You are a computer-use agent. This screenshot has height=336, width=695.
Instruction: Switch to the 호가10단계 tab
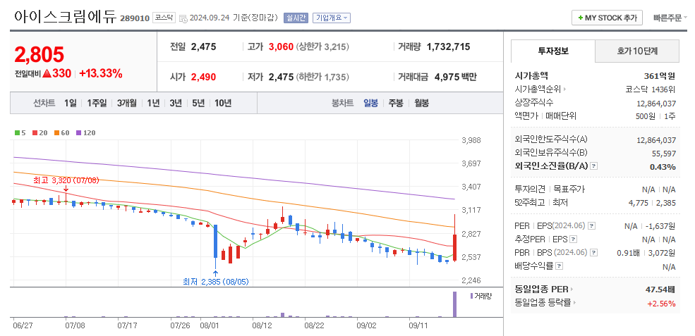click(637, 51)
